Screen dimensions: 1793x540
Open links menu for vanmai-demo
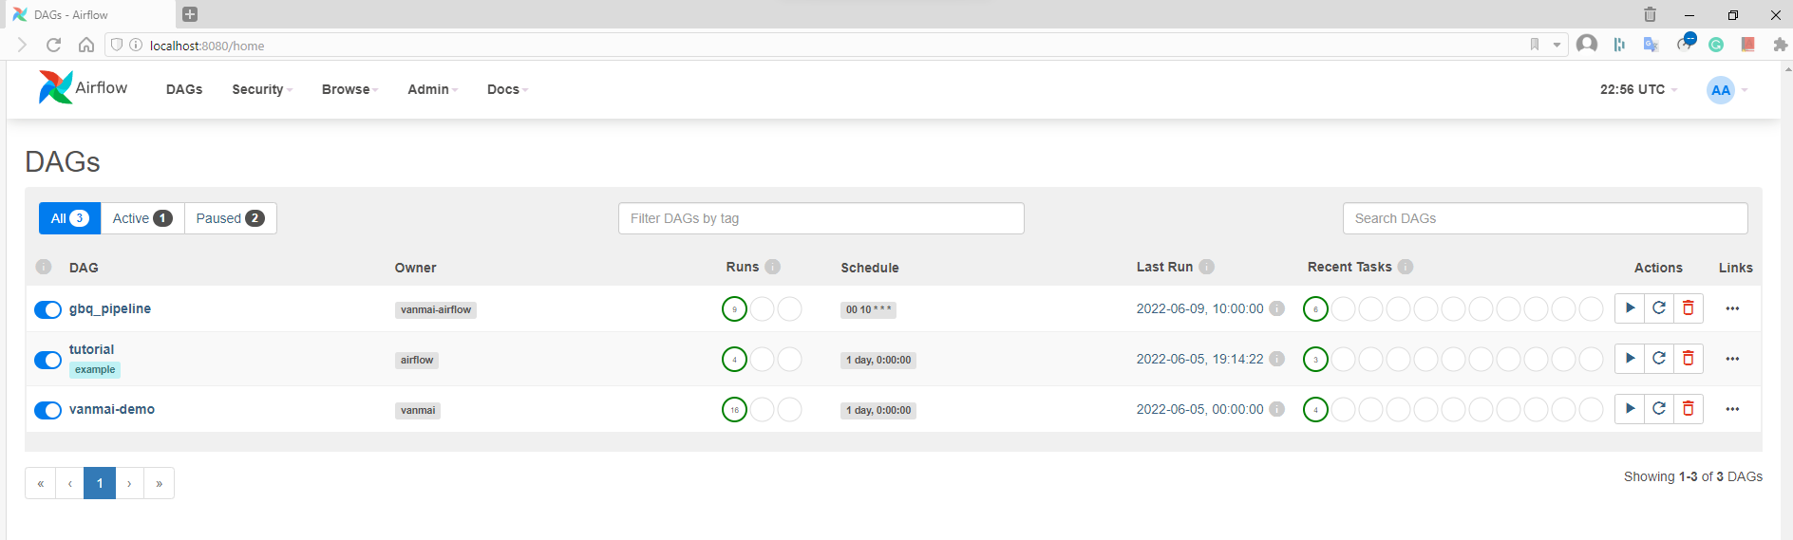click(1732, 409)
